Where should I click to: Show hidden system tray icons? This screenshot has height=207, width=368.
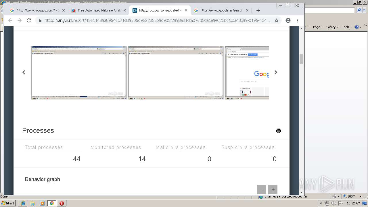pos(321,203)
